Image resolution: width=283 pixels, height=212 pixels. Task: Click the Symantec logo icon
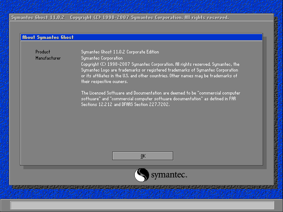coord(141,175)
